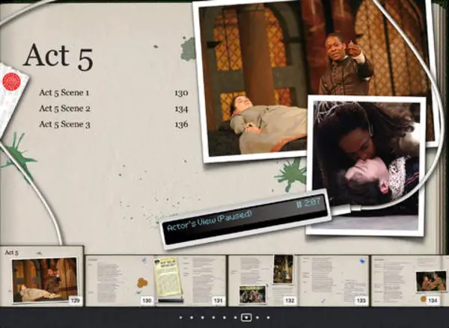The width and height of the screenshot is (449, 328).
Task: Jump to the page 130 thumbnail
Action: [x=120, y=280]
